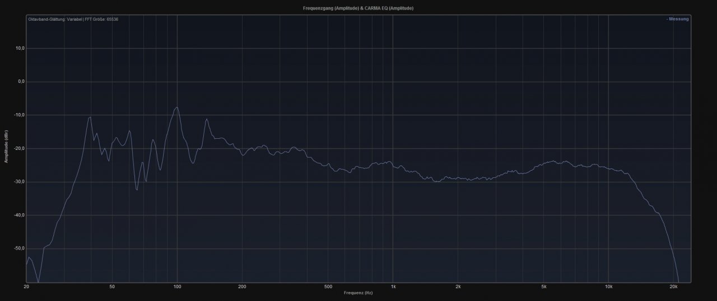Click the '20k' frequency axis tick label
The height and width of the screenshot is (301, 717).
(x=673, y=287)
